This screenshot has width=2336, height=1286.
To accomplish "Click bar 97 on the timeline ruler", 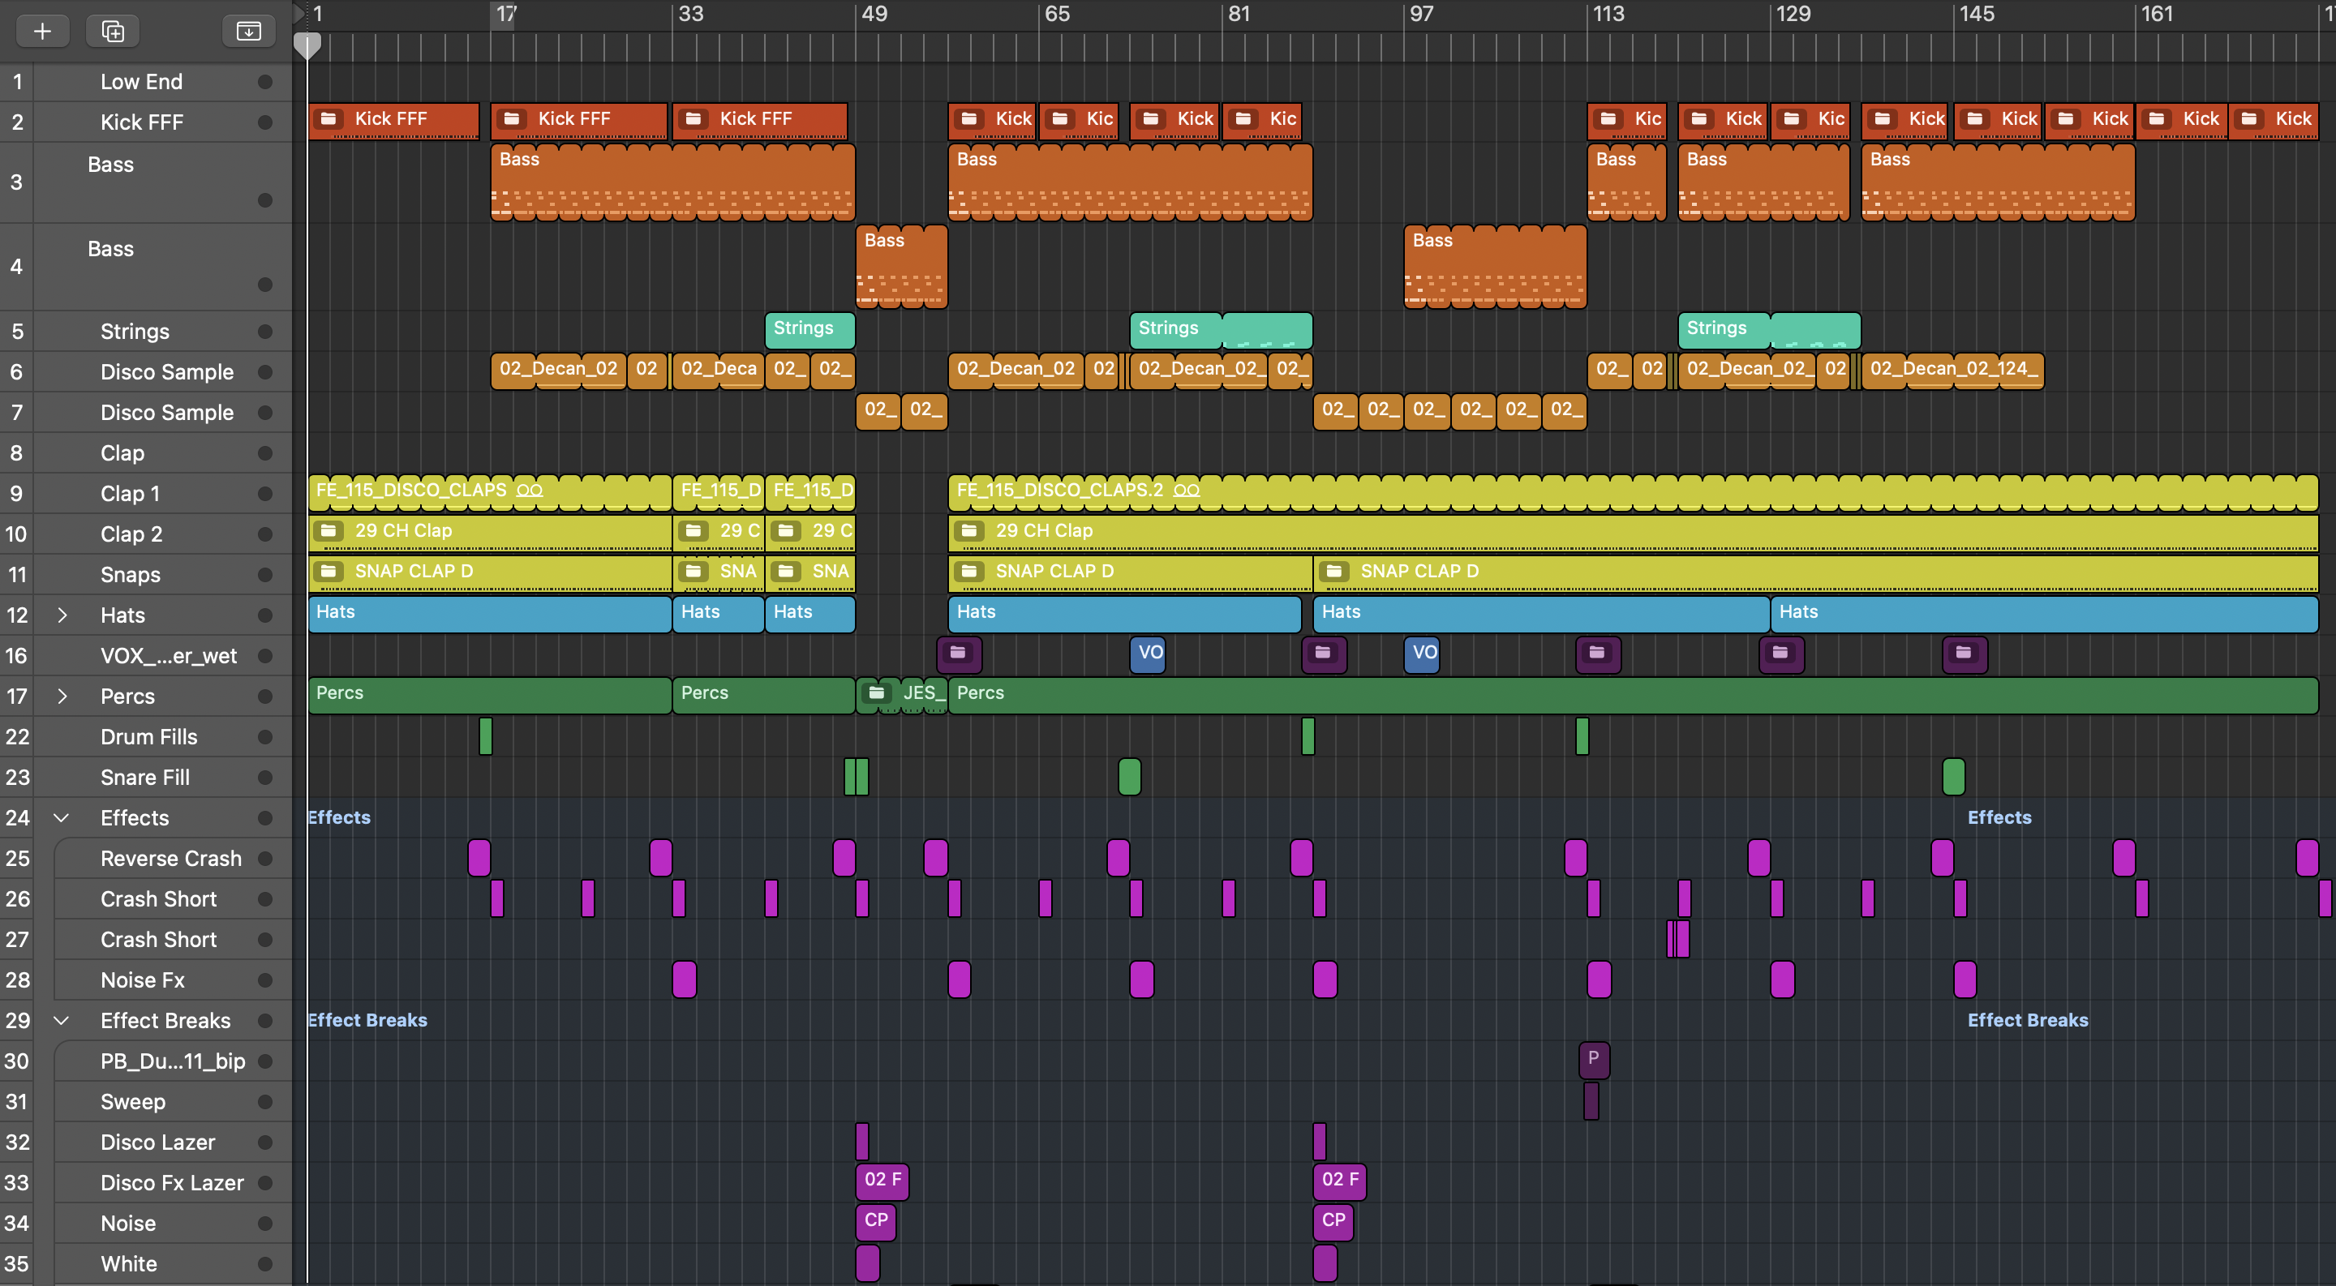I will point(1420,14).
